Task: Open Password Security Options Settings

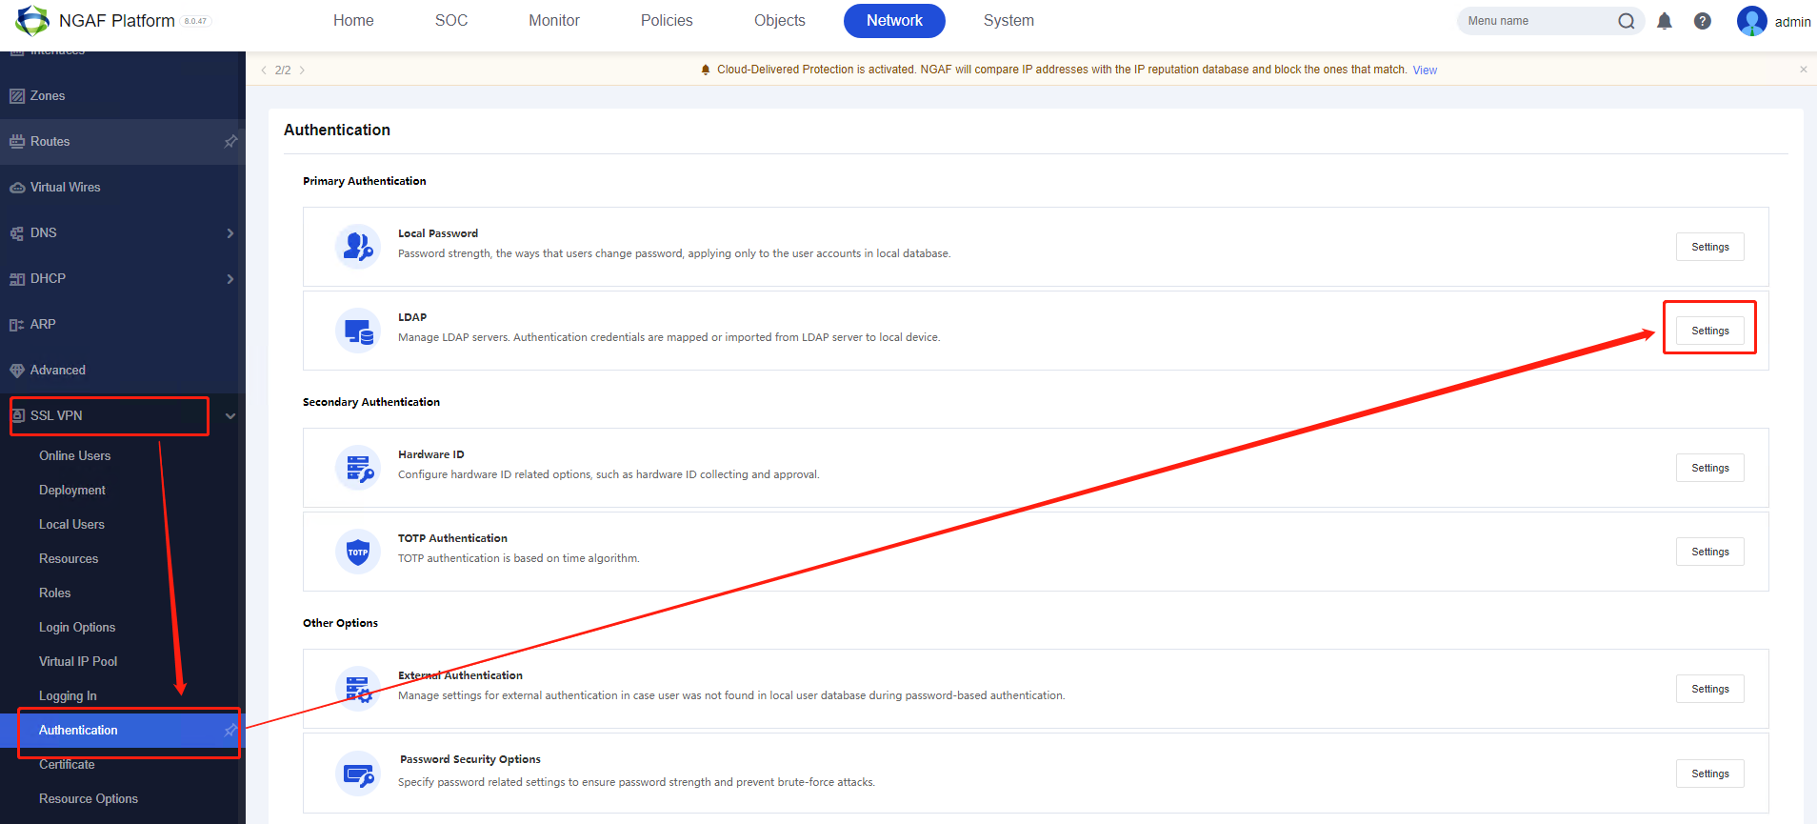Action: point(1710,774)
